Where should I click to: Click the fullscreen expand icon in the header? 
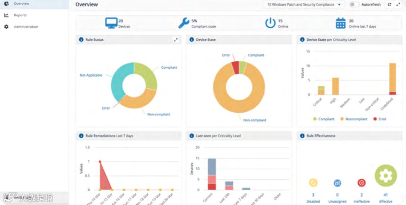398,5
